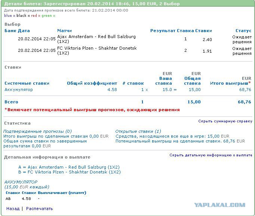Open 'Открытые ставки (1)' in statistics

(x=138, y=131)
